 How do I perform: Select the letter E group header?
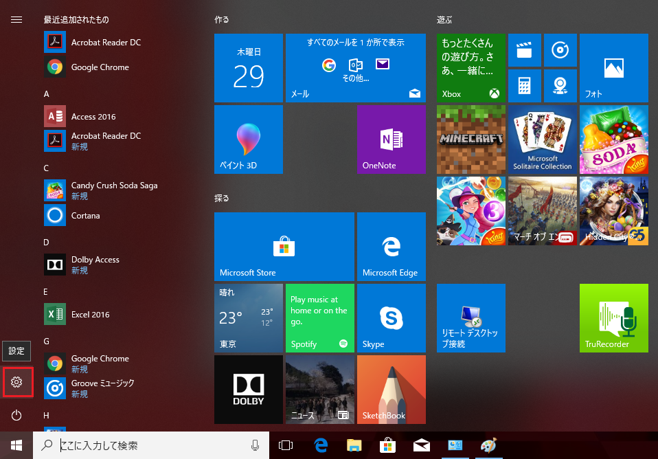click(x=46, y=292)
